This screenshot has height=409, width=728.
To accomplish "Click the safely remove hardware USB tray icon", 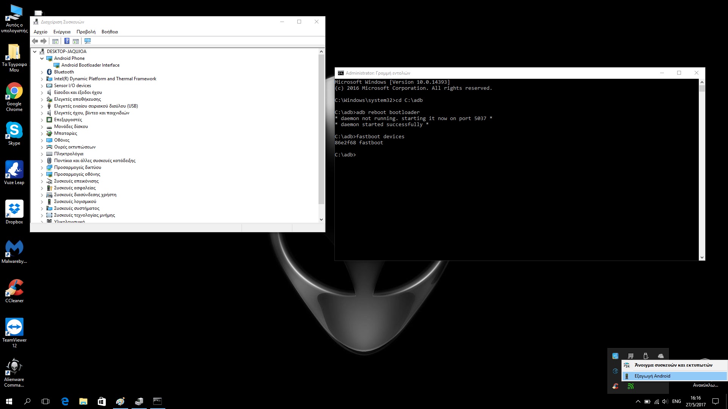I will point(645,356).
